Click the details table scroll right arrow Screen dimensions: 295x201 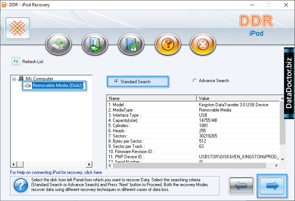point(276,165)
